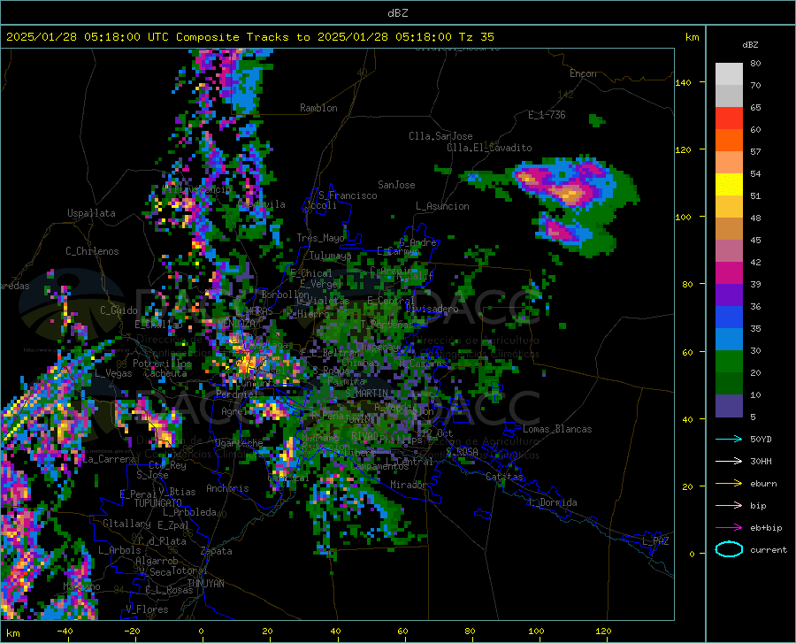Image resolution: width=796 pixels, height=643 pixels.
Task: Select the bright green 20-30 dBZ swatch
Action: click(x=729, y=362)
